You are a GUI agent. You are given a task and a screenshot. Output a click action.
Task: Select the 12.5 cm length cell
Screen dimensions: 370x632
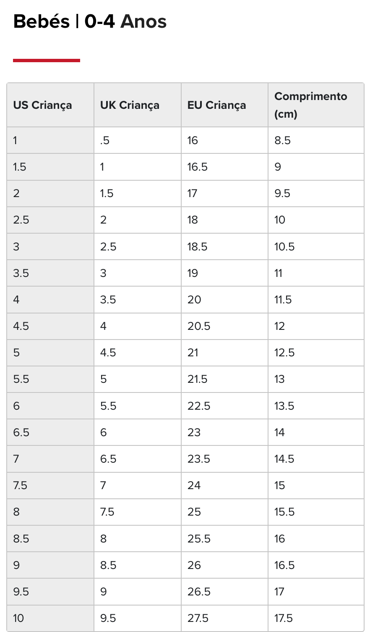point(284,353)
